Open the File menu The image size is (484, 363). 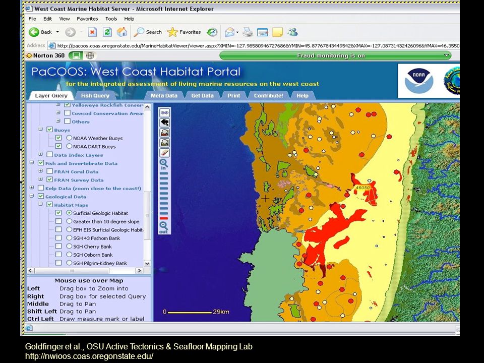coord(32,19)
